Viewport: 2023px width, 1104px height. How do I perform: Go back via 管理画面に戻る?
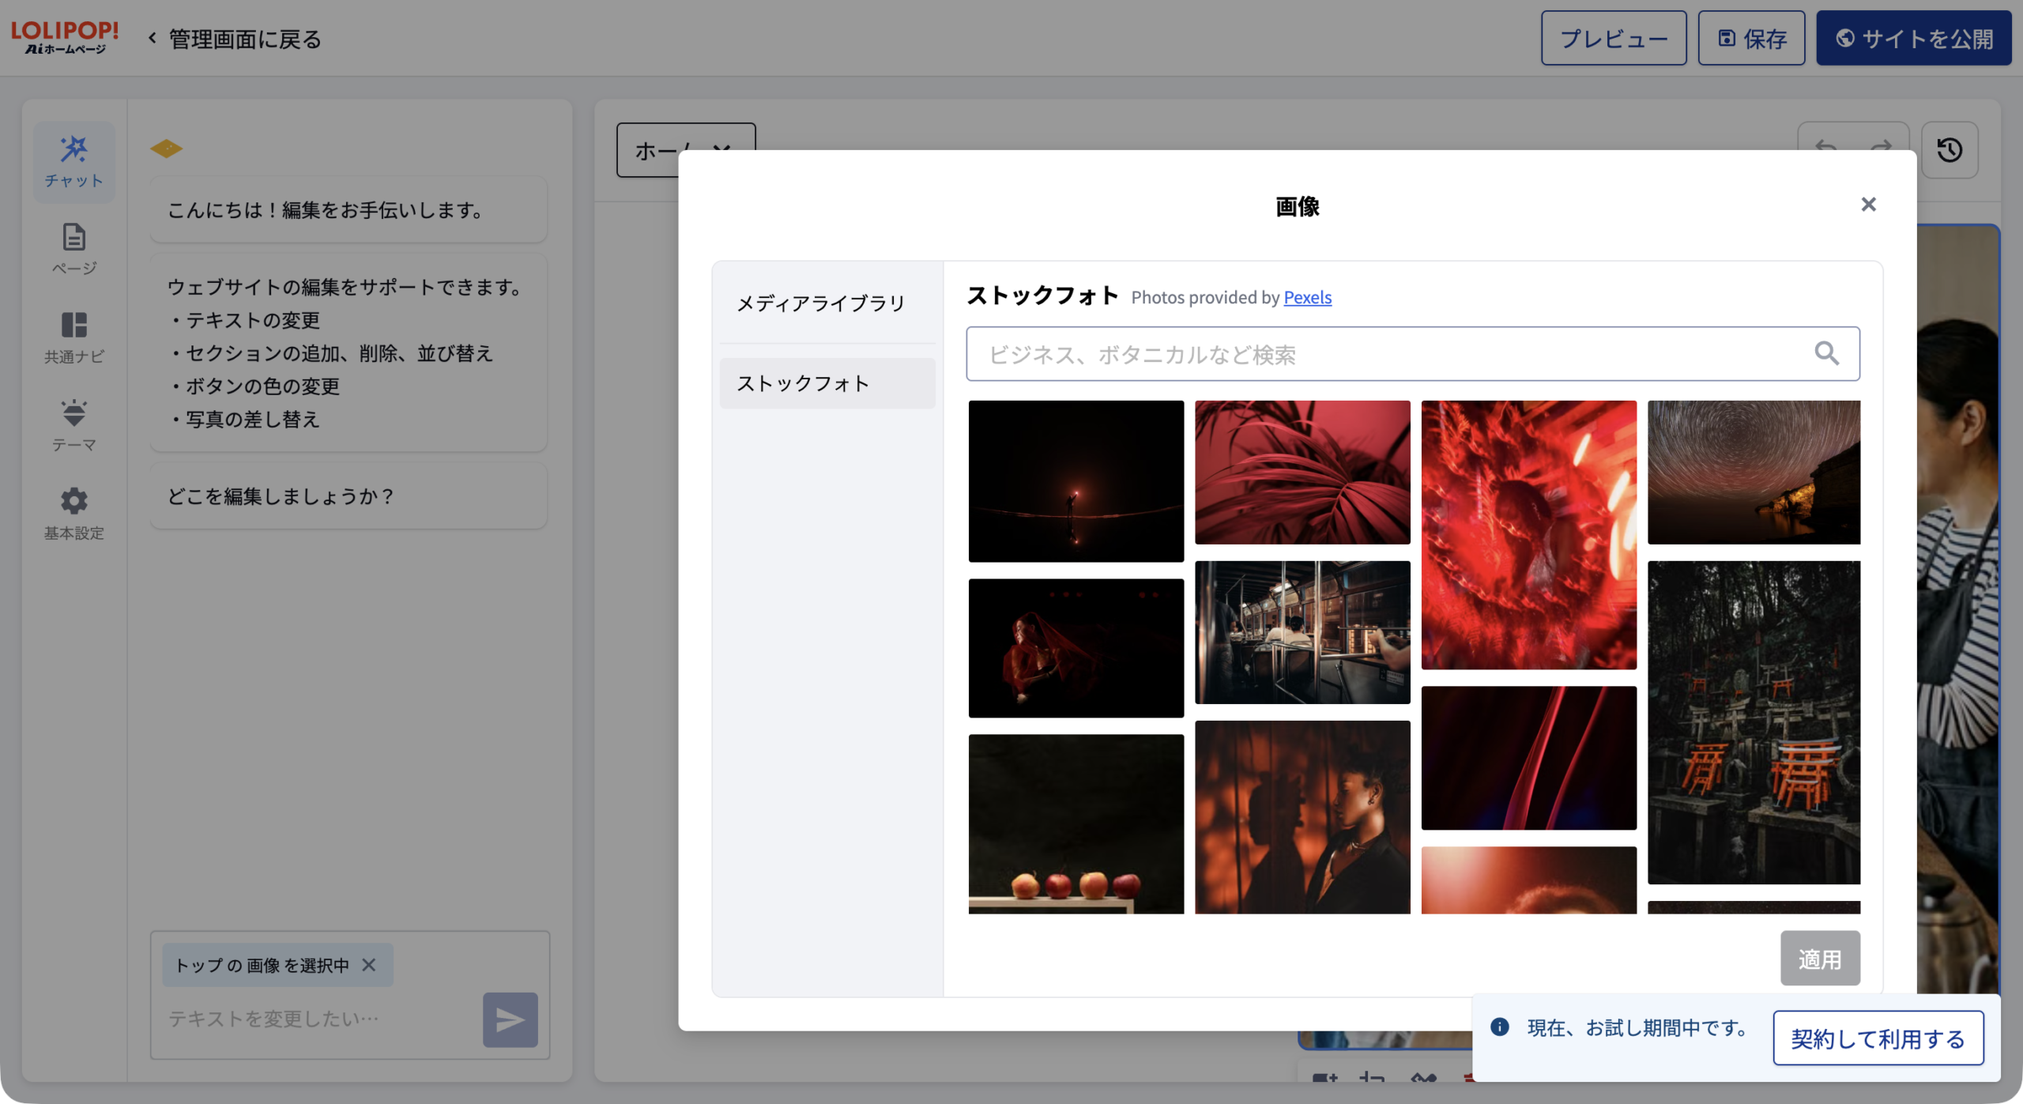235,39
